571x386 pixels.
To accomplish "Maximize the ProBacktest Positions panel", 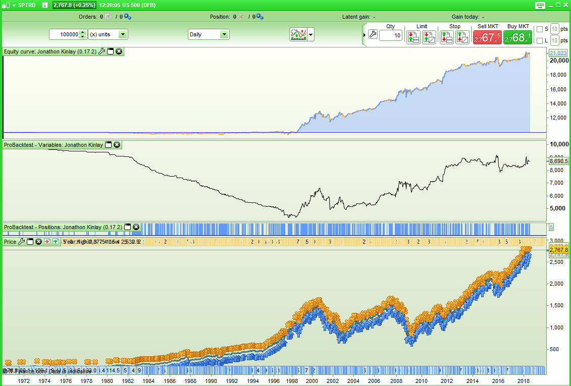I will click(x=127, y=227).
